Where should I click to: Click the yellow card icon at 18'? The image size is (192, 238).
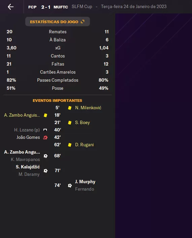click(x=45, y=115)
